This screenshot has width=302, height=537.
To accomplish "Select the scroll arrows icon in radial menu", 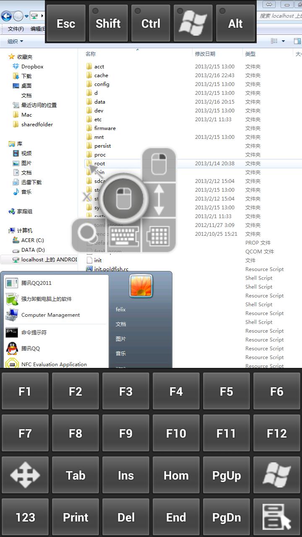I will tap(159, 200).
